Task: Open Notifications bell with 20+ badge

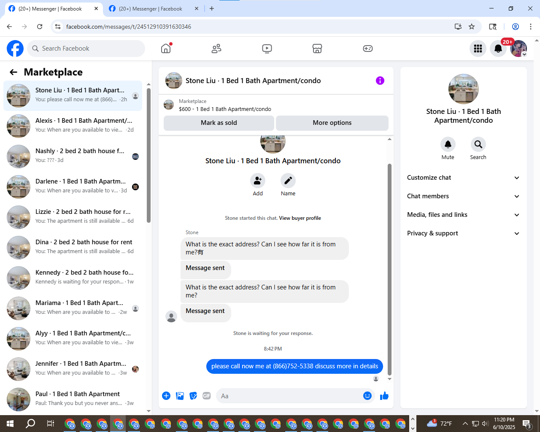Action: click(498, 49)
